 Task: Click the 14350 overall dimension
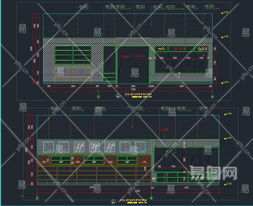tap(137, 191)
